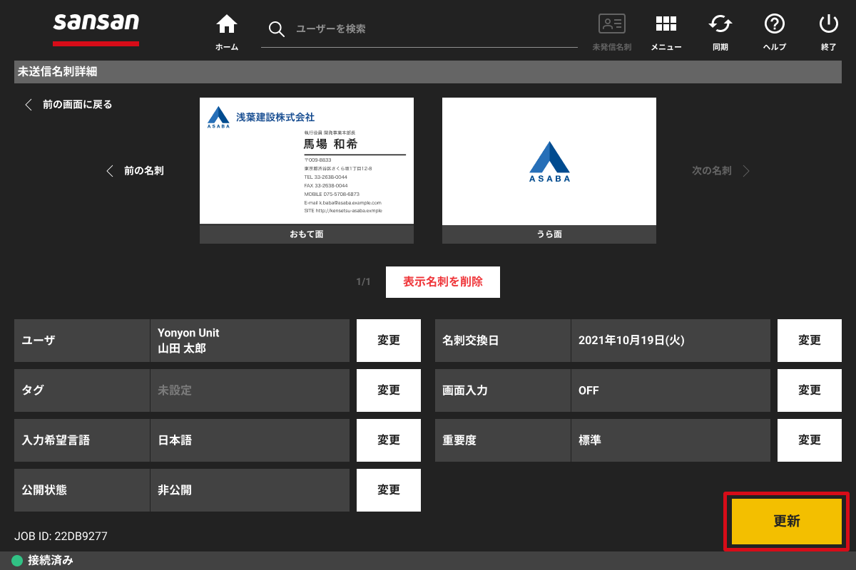Image resolution: width=856 pixels, height=570 pixels.
Task: Click the Sansan logo
Action: 96,25
